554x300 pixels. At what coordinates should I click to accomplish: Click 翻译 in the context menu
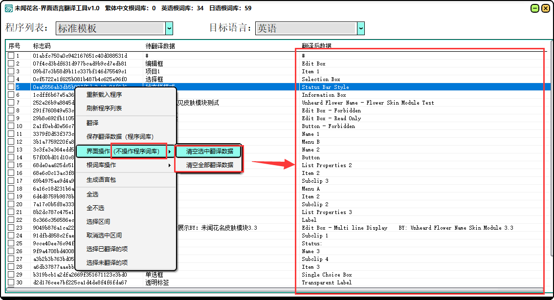coord(92,123)
